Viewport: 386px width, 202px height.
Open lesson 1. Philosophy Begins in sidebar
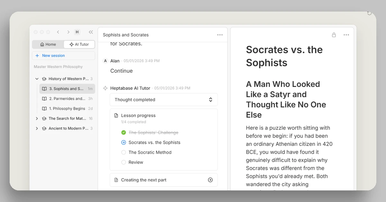pyautogui.click(x=67, y=109)
